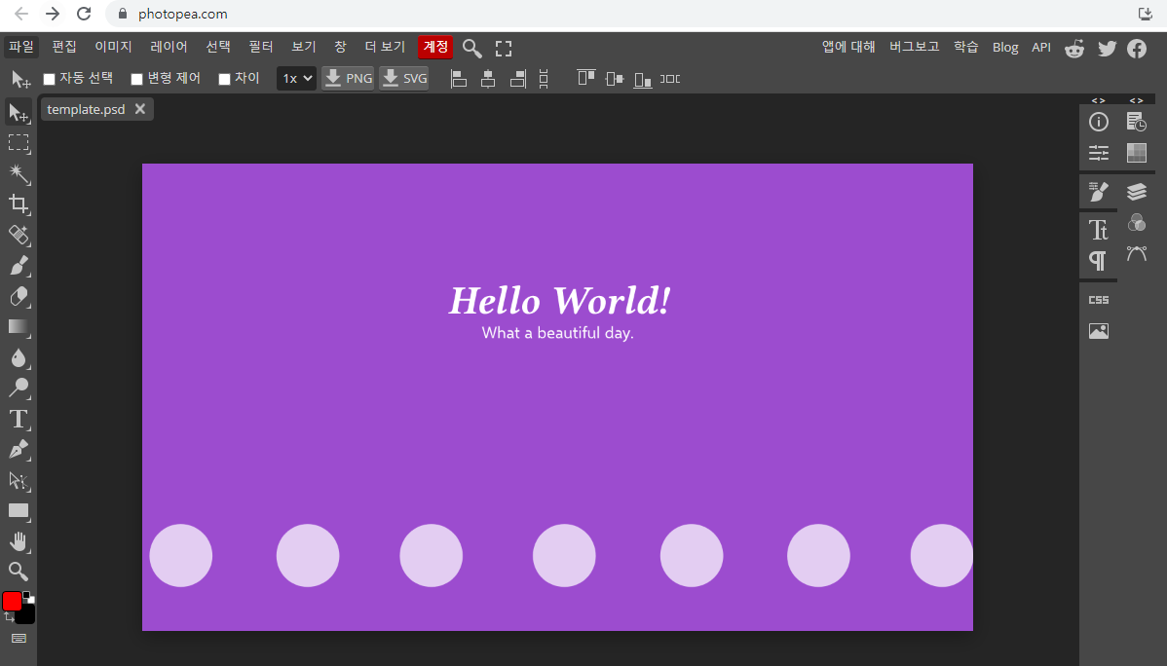Select the Eraser tool

(x=19, y=296)
